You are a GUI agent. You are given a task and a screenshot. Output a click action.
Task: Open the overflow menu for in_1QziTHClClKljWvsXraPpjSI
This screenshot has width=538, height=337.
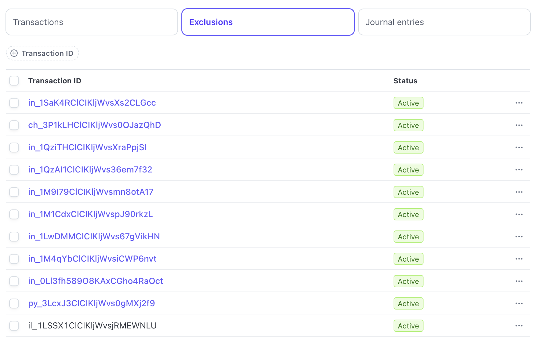[519, 147]
